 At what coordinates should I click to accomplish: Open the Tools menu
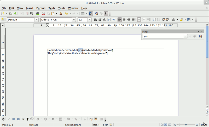(x=62, y=8)
